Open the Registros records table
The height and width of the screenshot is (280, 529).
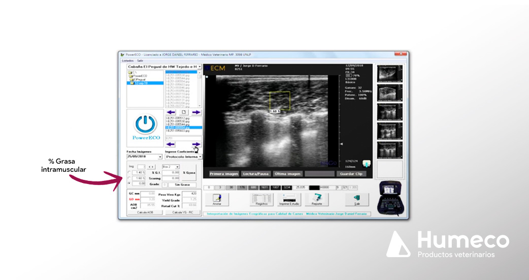click(261, 200)
